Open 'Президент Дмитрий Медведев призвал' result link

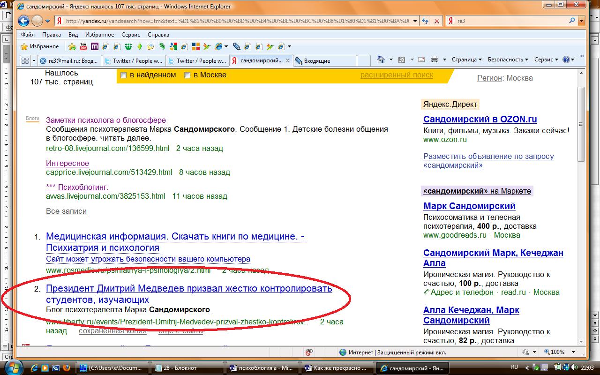tap(189, 294)
